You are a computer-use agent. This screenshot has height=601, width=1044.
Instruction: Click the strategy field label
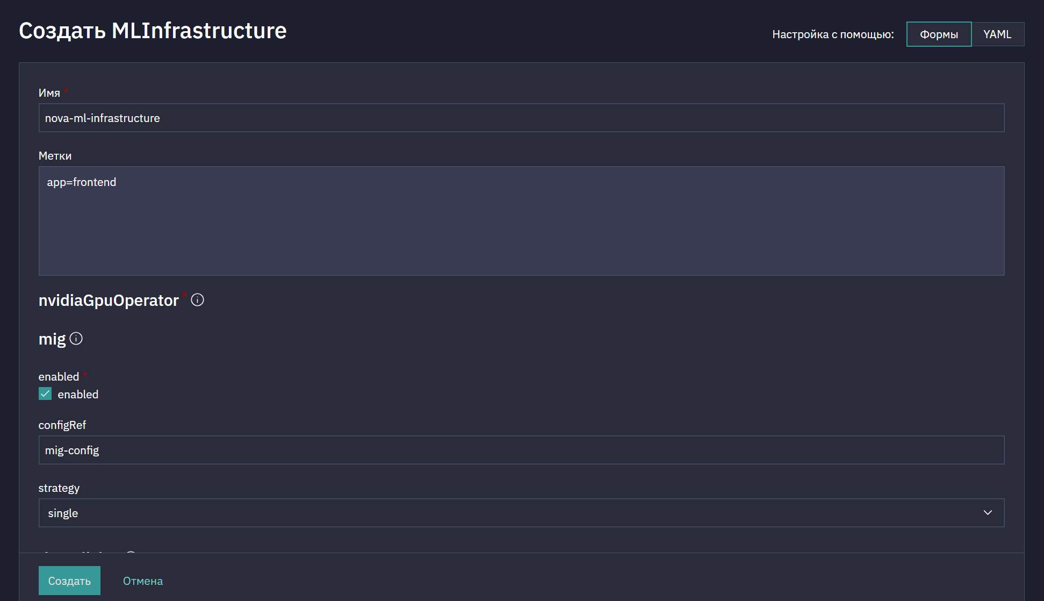pos(59,488)
